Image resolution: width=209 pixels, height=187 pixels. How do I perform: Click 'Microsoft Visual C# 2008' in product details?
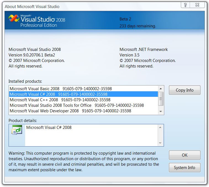49,128
